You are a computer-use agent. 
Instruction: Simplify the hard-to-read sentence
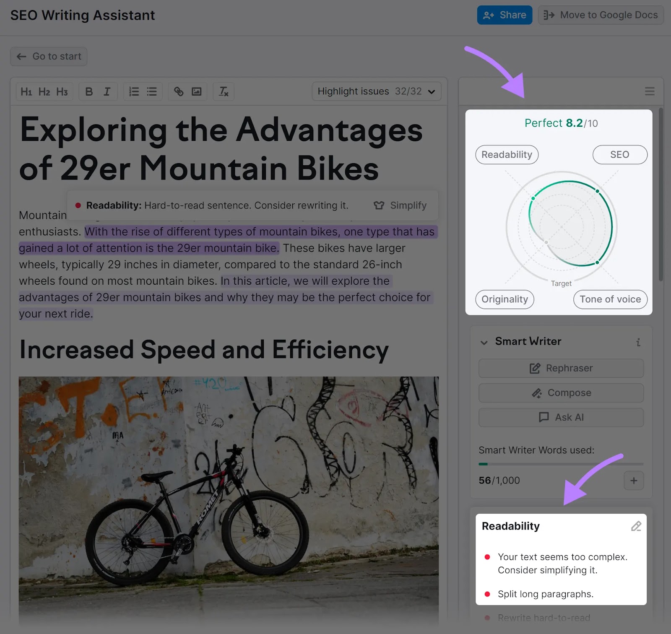401,205
